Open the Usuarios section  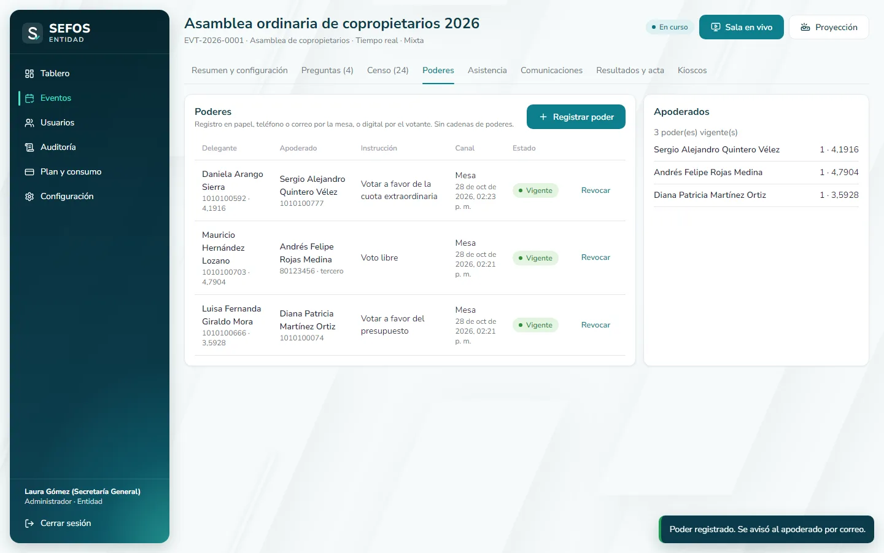[90, 123]
